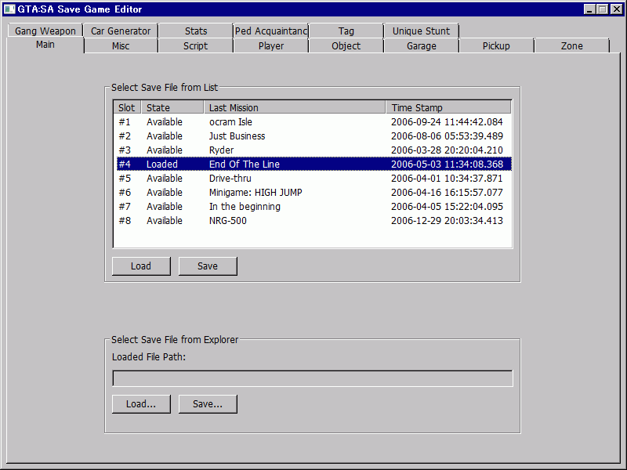This screenshot has width=627, height=470.
Task: Minimize the Save Game Editor window
Action: point(589,9)
